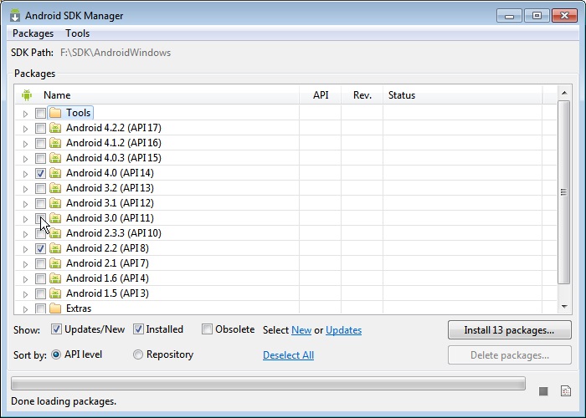Click the SDK Path F:\SDK\AndroidWindows text
The image size is (586, 418).
point(116,53)
